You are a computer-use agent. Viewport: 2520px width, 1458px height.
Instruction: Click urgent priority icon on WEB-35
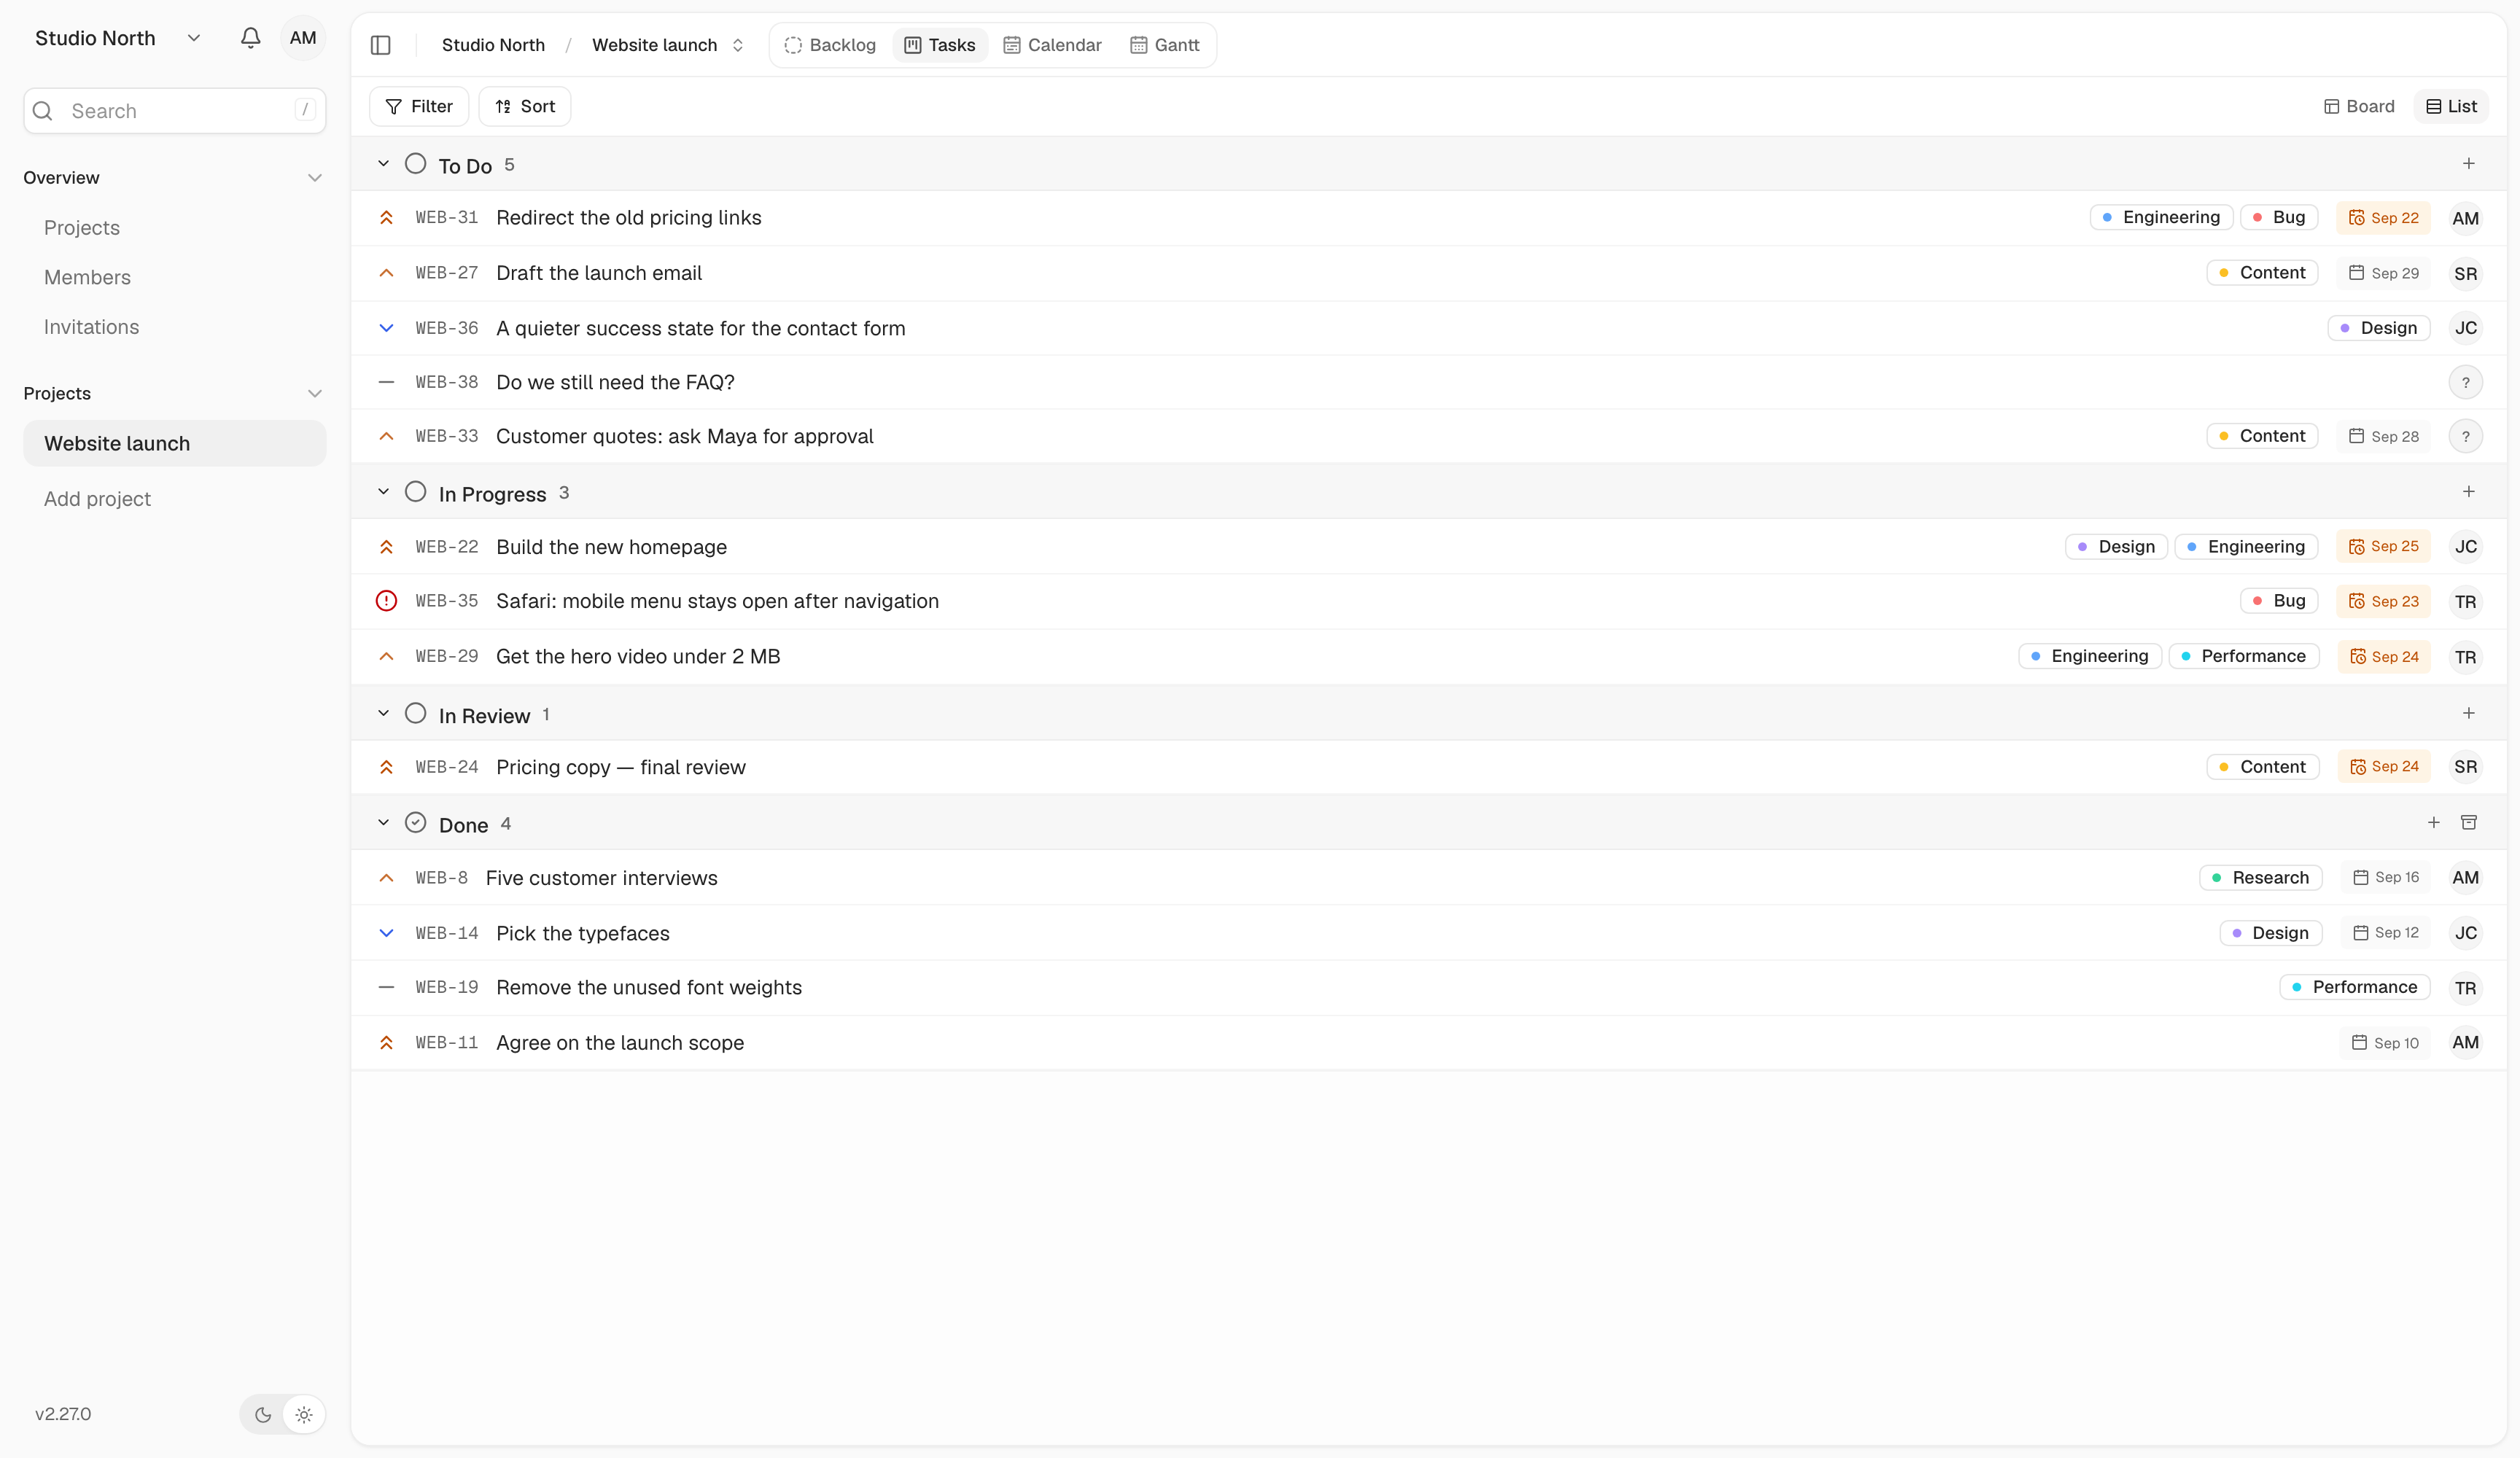click(386, 601)
